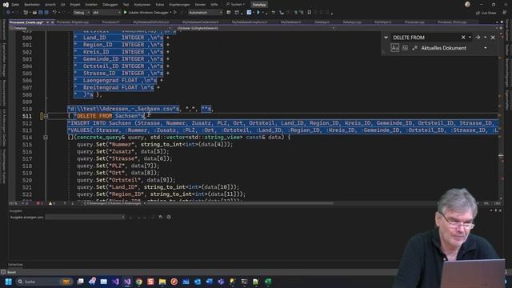
Task: Click the Undo toolbar icon
Action: (x=54, y=13)
